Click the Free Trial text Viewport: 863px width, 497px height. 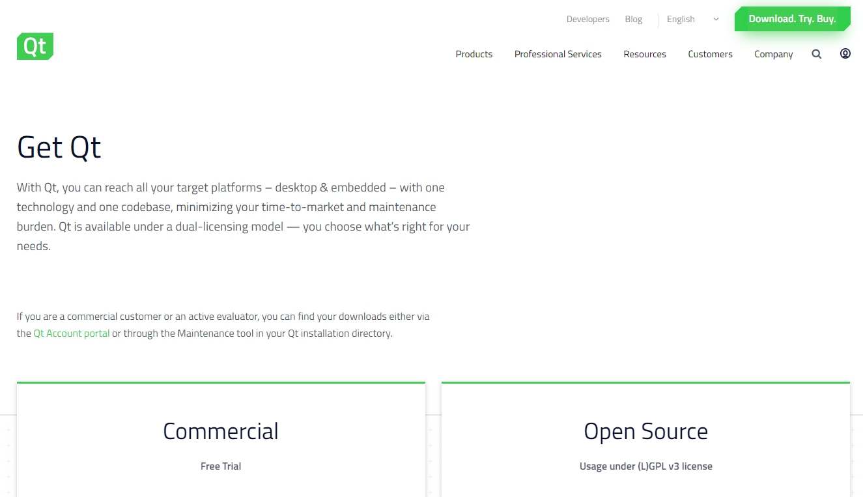coord(221,466)
